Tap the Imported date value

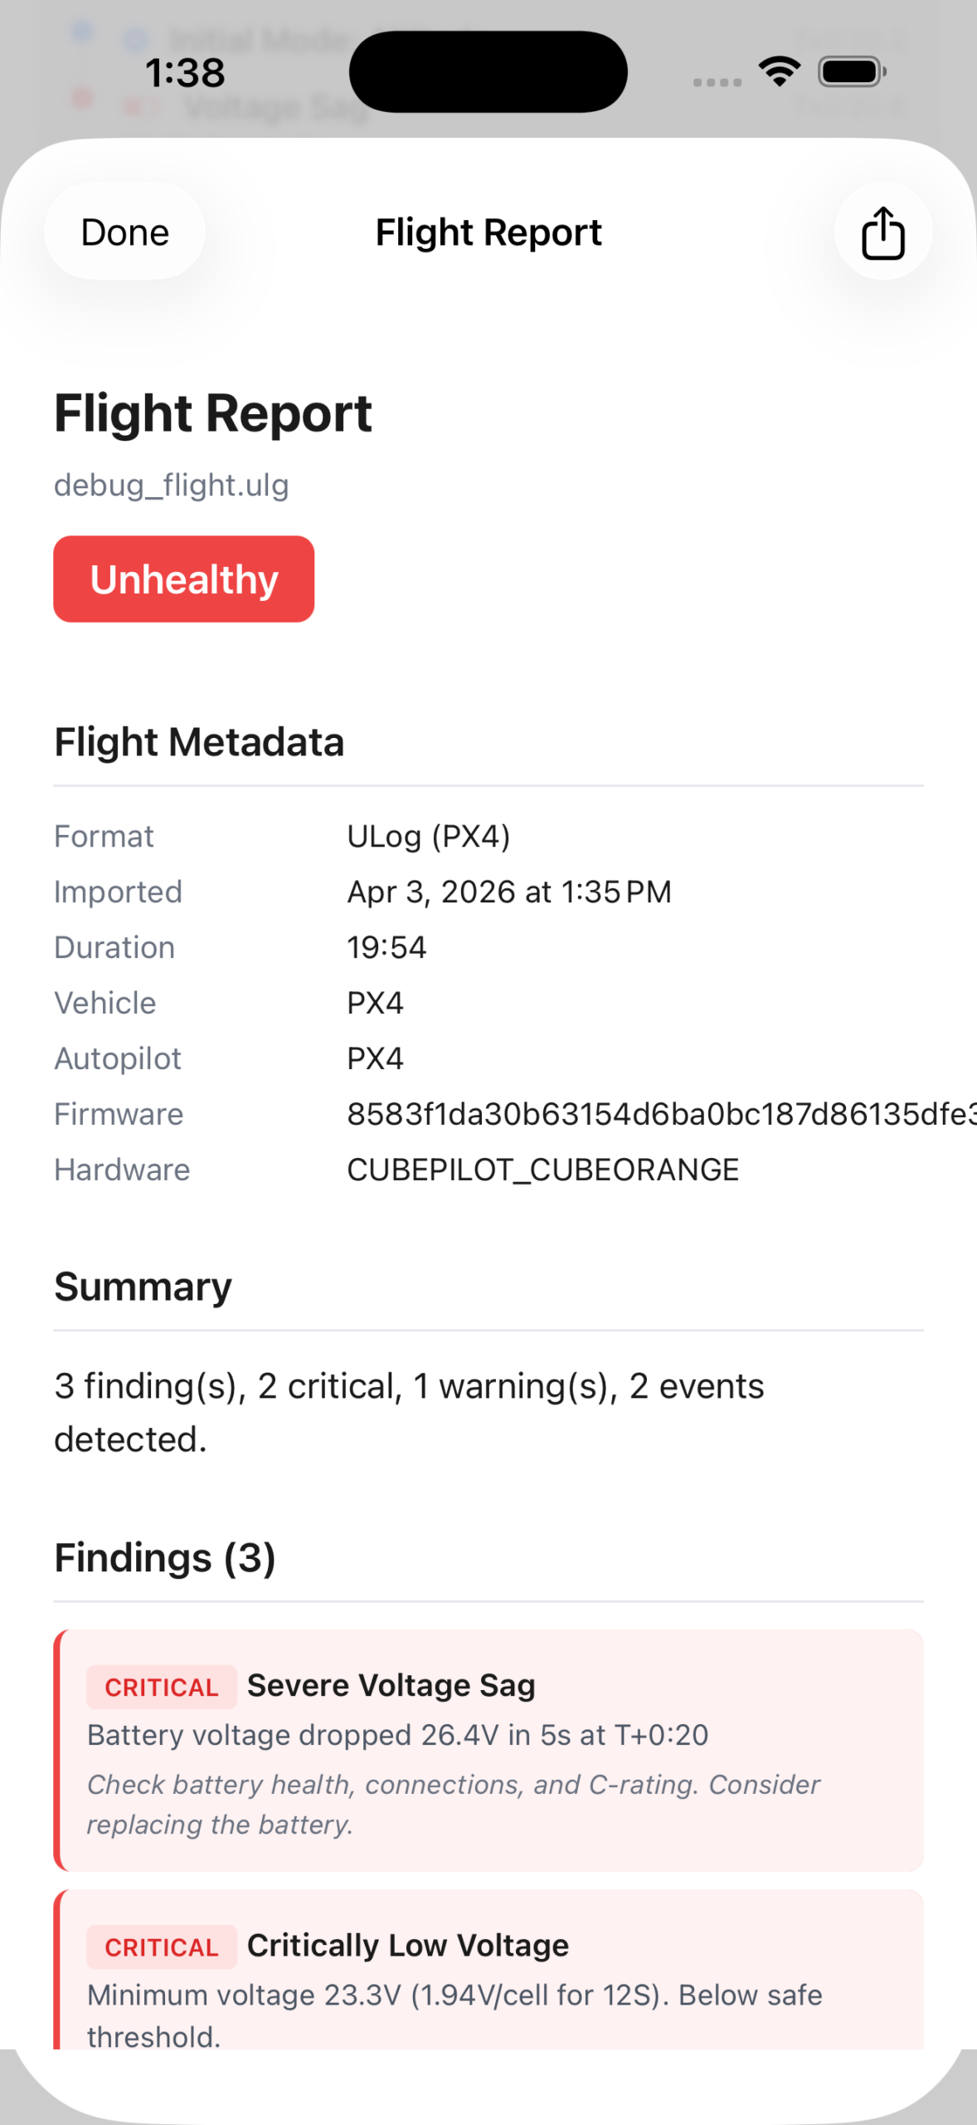tap(509, 892)
